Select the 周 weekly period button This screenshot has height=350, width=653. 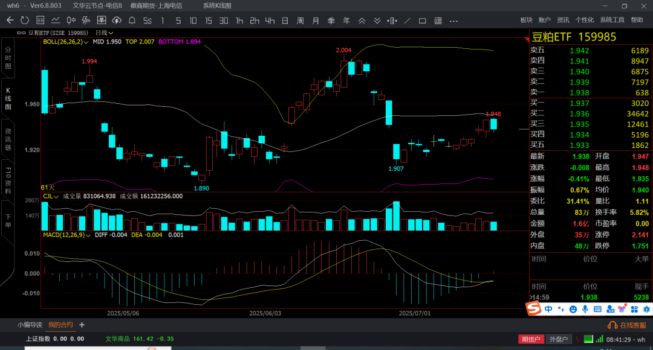pos(301,21)
